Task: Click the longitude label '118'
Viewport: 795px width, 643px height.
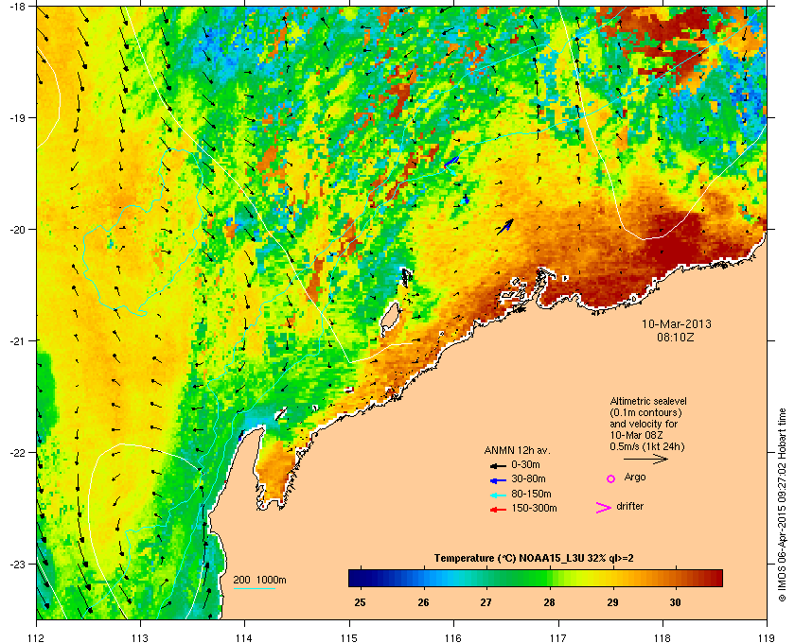Action: [662, 637]
